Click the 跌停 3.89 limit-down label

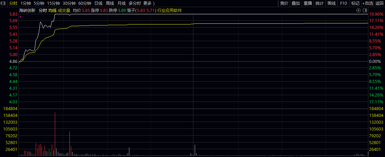point(117,11)
